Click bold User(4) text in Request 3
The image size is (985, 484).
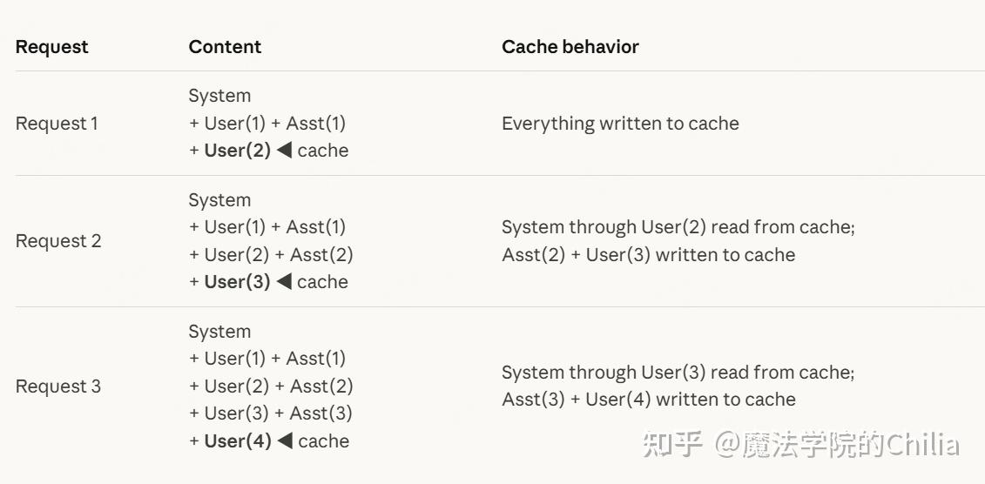(238, 441)
